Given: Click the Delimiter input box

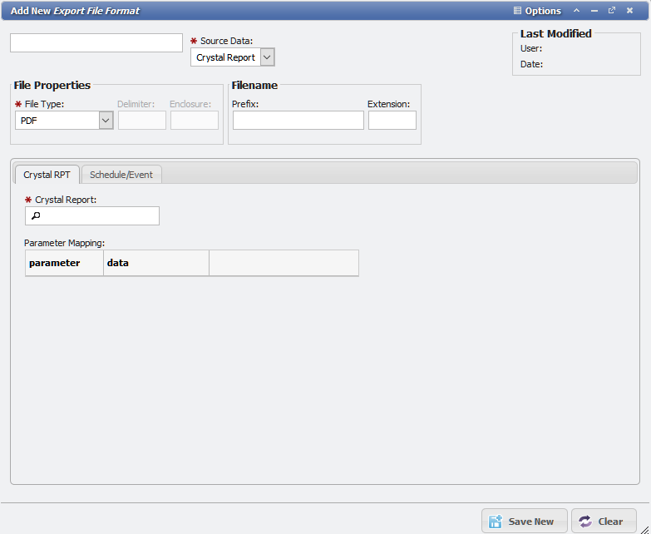Looking at the screenshot, I should 142,121.
